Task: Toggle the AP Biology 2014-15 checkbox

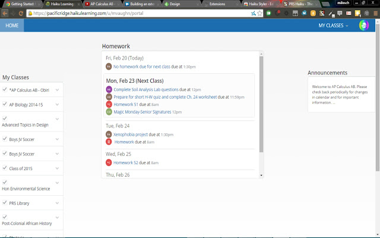Action: coord(5,104)
